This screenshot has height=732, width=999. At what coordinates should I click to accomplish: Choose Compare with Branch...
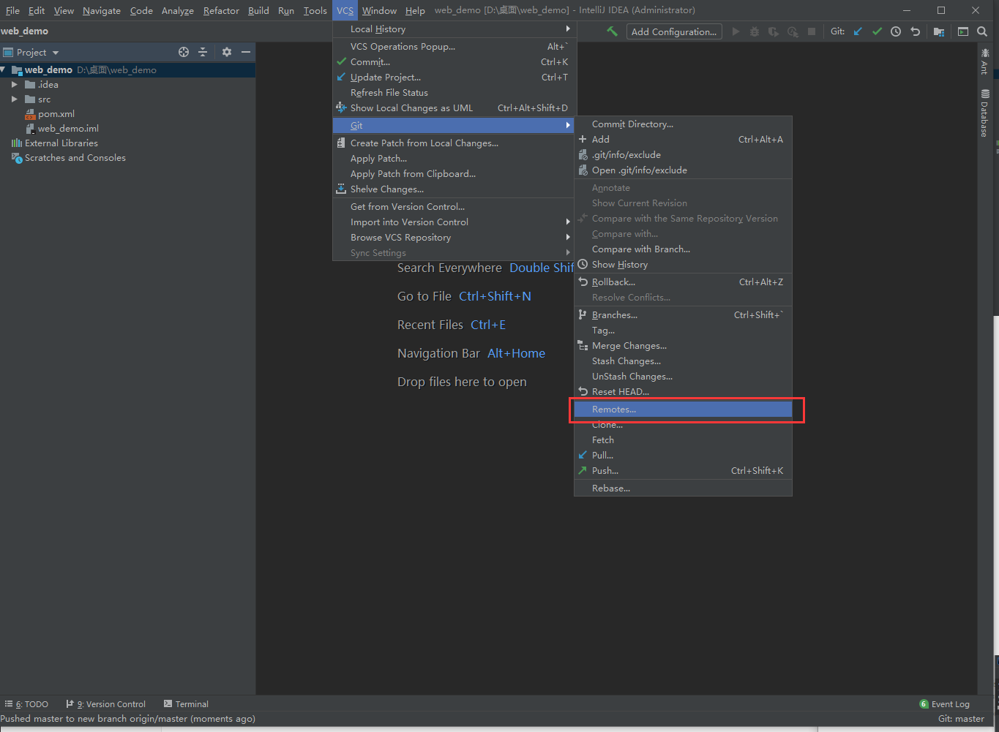tap(683, 249)
